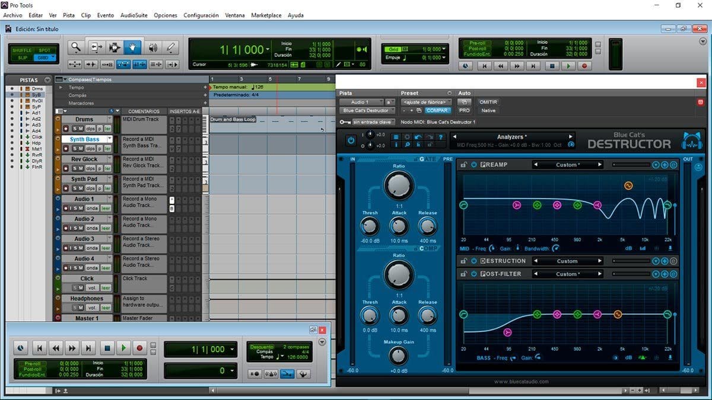The height and width of the screenshot is (400, 712).
Task: Click the copy settings icon beside COMPAR
Action: [x=419, y=110]
